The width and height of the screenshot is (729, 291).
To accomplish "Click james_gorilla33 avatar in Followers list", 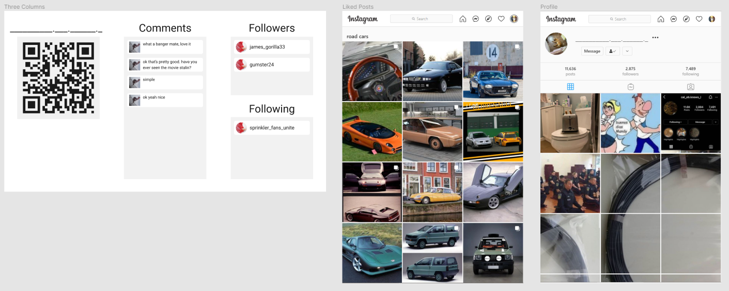I will 241,47.
